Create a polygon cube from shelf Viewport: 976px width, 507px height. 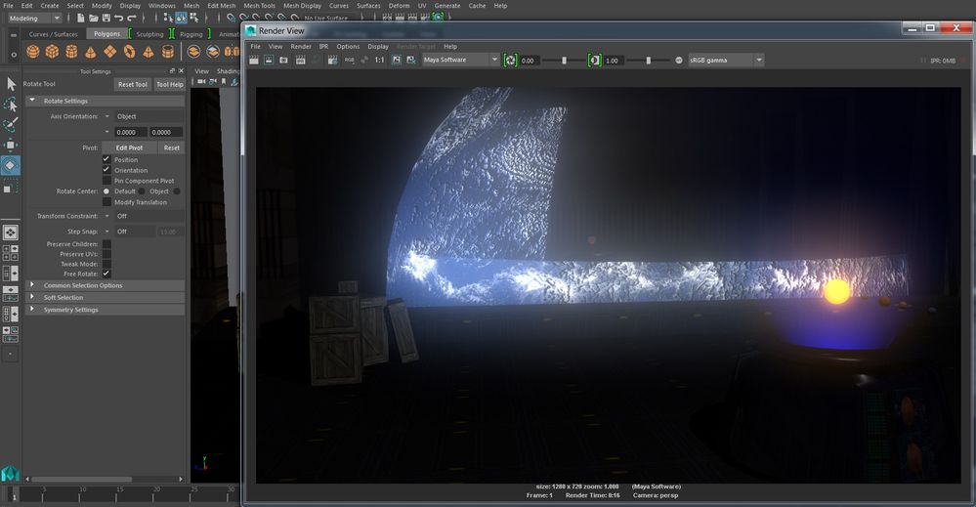(x=53, y=52)
